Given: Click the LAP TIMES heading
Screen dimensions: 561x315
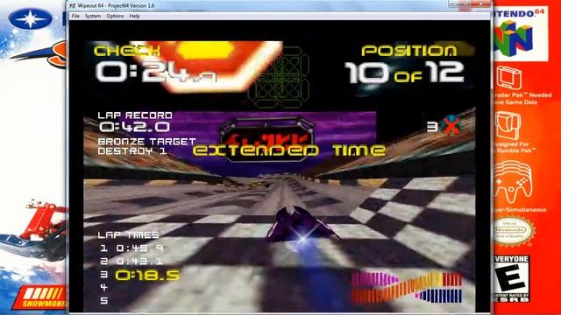Looking at the screenshot, I should pos(129,235).
